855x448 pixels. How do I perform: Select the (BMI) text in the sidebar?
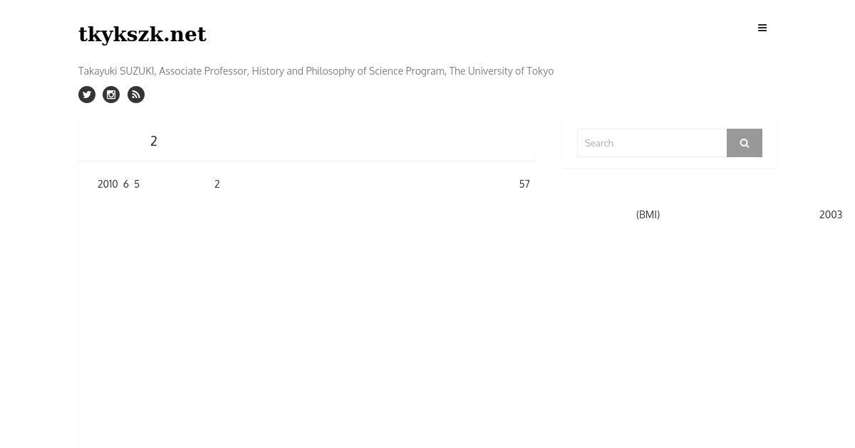point(648,215)
